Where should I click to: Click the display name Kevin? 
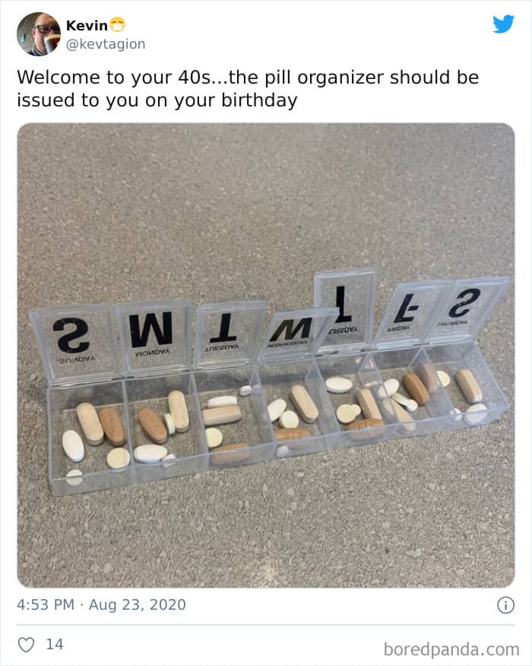point(87,26)
